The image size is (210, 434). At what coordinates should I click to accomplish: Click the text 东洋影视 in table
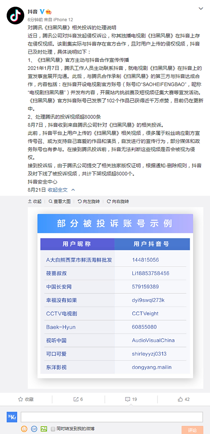(x=56, y=367)
